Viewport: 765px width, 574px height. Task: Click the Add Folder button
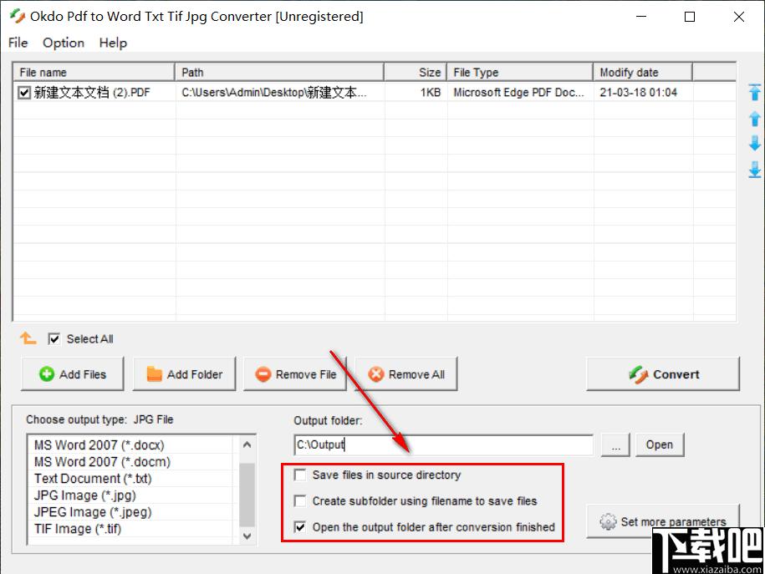[x=184, y=374]
